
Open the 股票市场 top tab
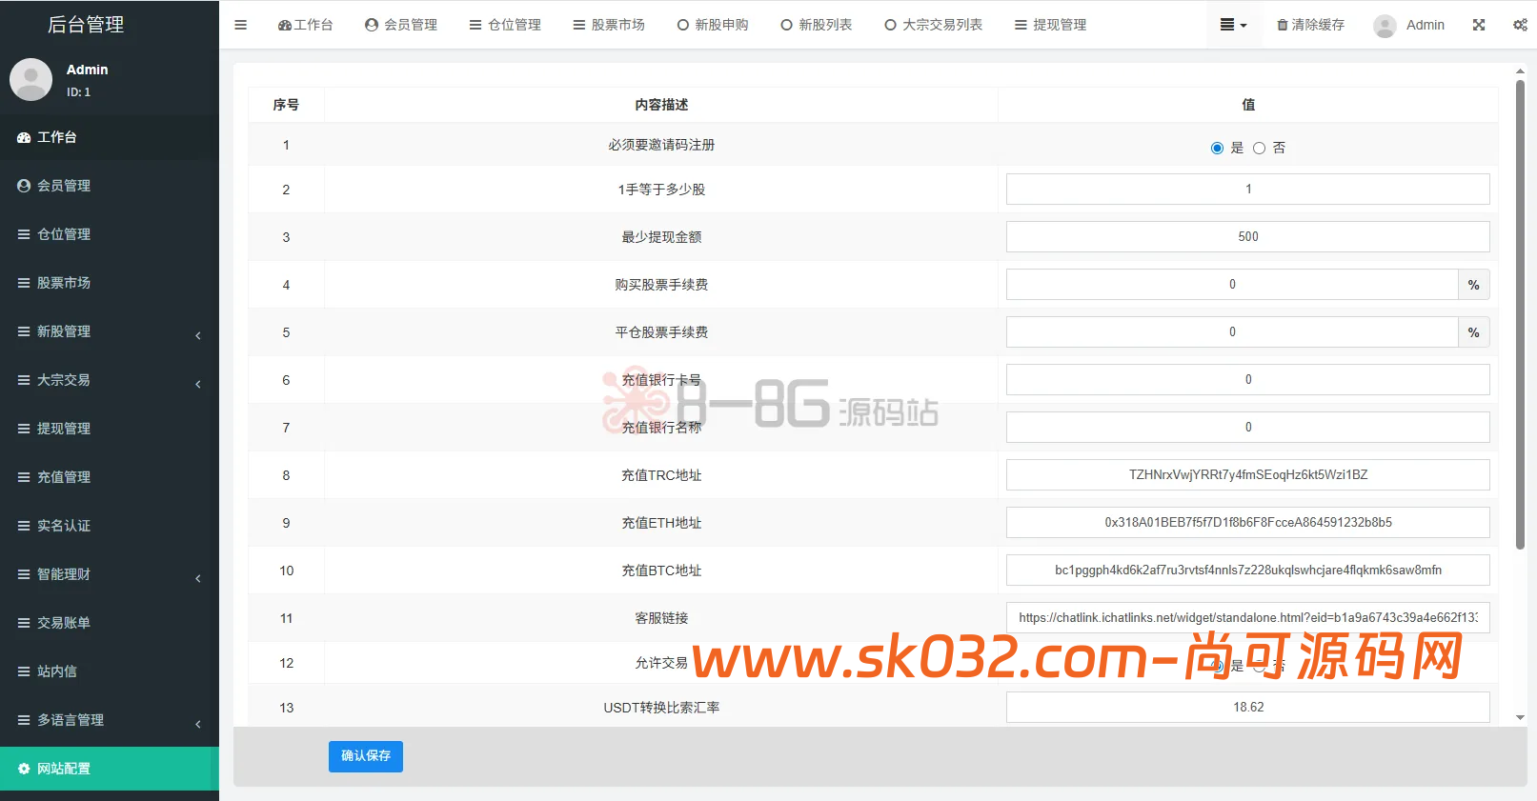609,25
